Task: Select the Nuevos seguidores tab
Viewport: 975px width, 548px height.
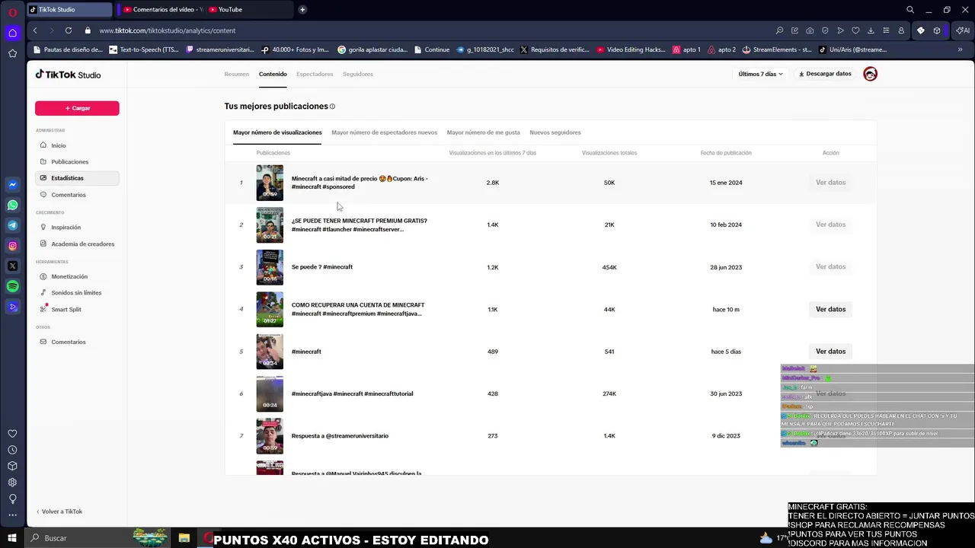Action: coord(555,132)
